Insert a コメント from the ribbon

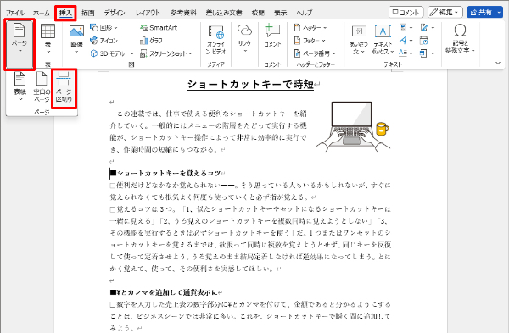272,36
